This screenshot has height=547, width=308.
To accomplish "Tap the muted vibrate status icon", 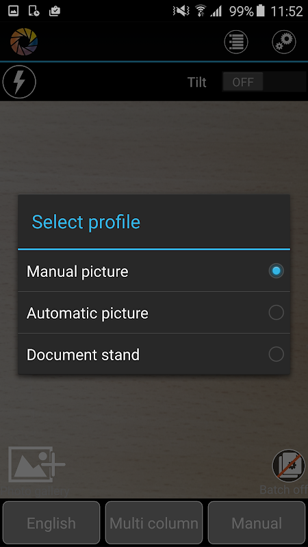I will pyautogui.click(x=181, y=11).
